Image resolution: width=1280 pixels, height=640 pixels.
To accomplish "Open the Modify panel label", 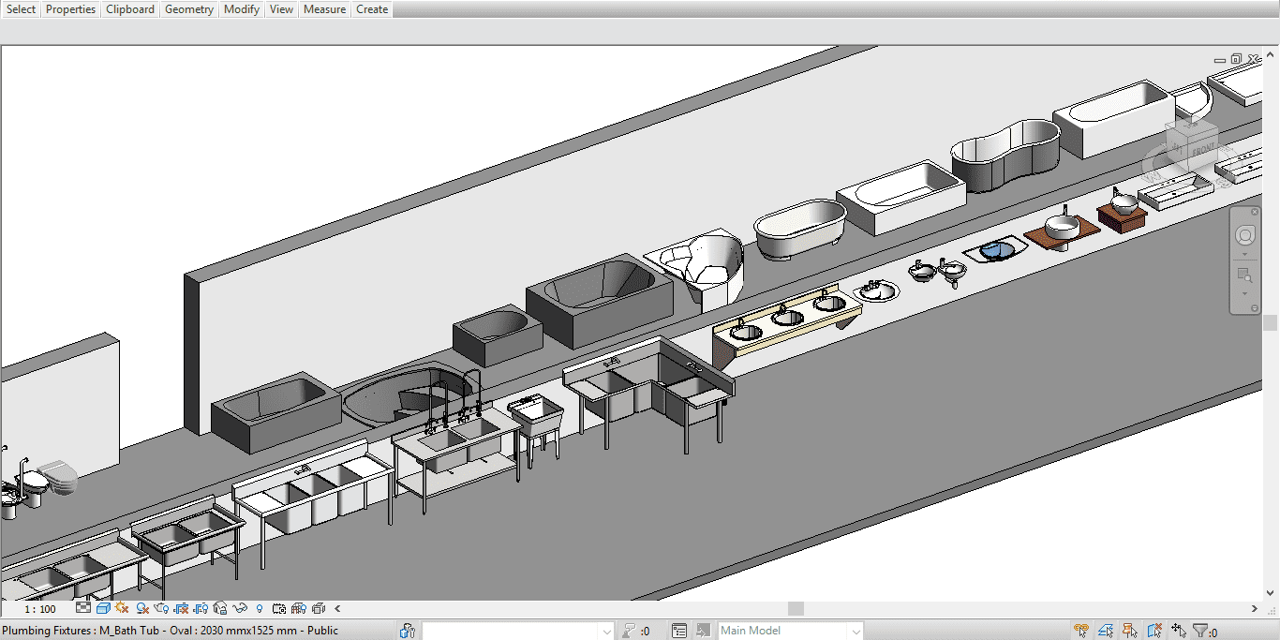I will 242,9.
